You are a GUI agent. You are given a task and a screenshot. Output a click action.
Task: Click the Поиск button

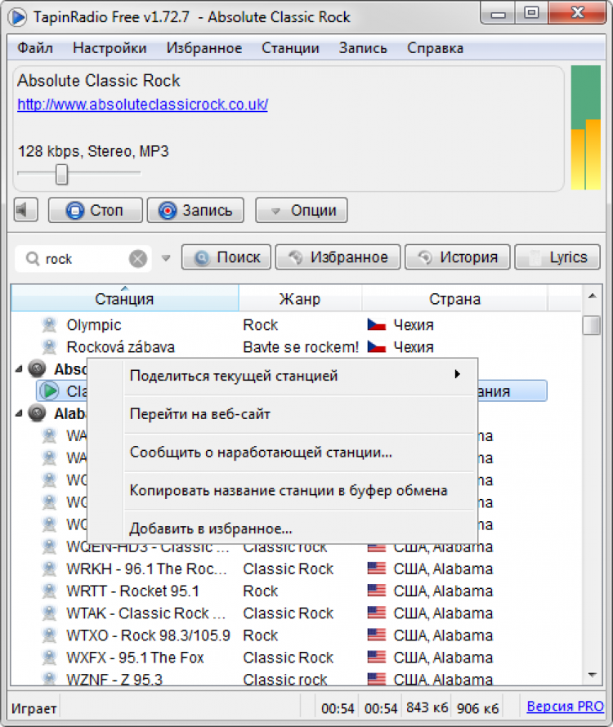coord(226,256)
